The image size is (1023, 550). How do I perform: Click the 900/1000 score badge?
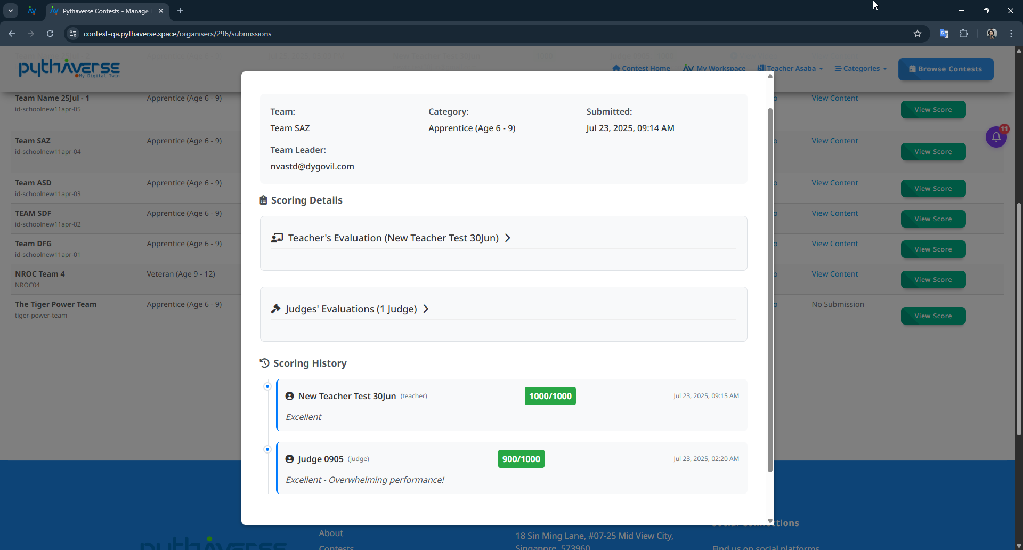point(521,459)
